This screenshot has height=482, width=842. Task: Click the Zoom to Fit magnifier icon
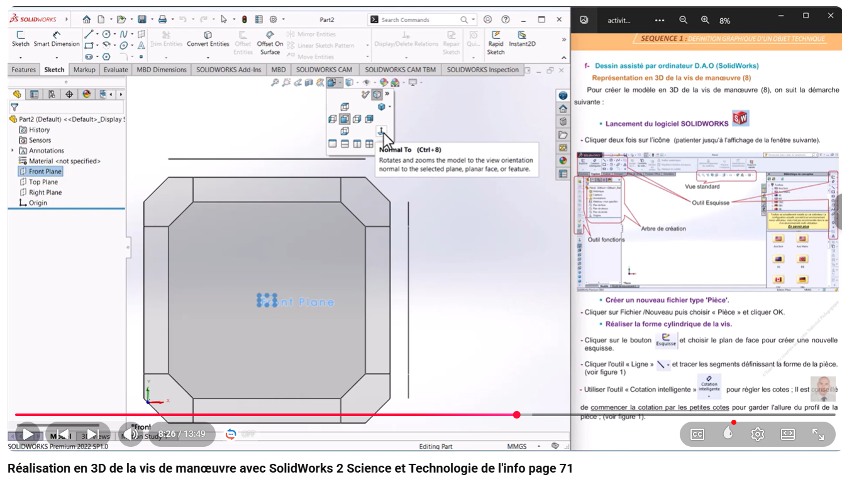click(275, 82)
